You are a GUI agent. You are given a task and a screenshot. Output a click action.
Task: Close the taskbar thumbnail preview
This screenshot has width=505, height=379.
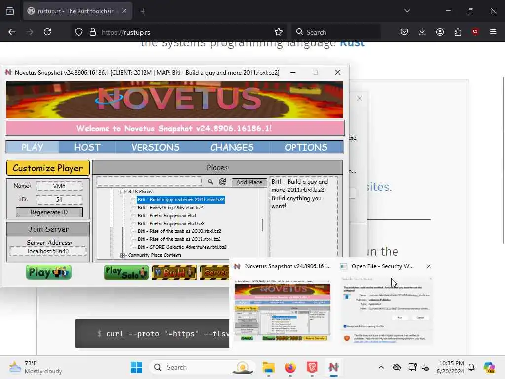pos(429,266)
